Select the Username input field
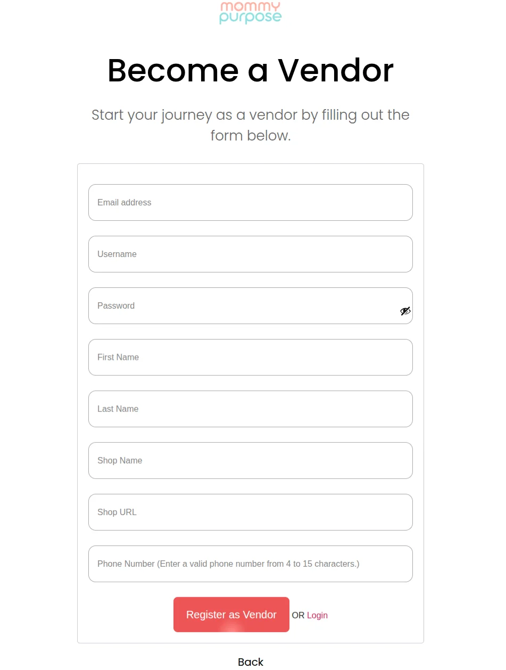 click(x=250, y=254)
